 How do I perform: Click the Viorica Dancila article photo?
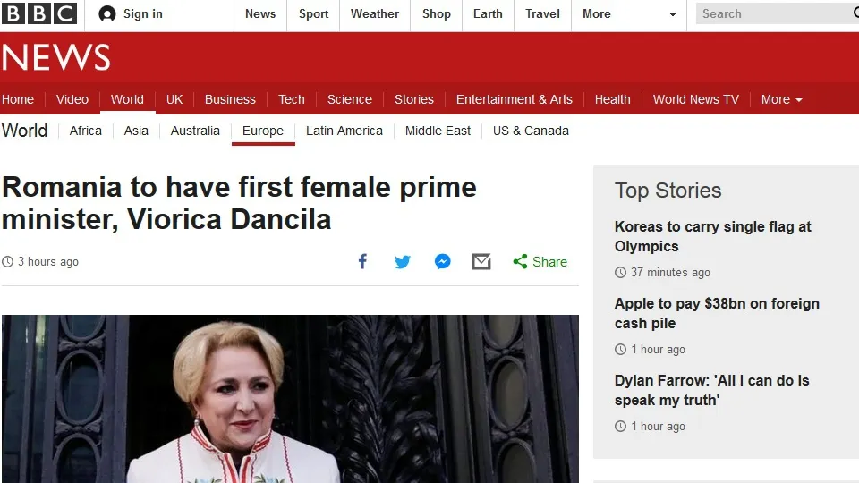pyautogui.click(x=290, y=399)
